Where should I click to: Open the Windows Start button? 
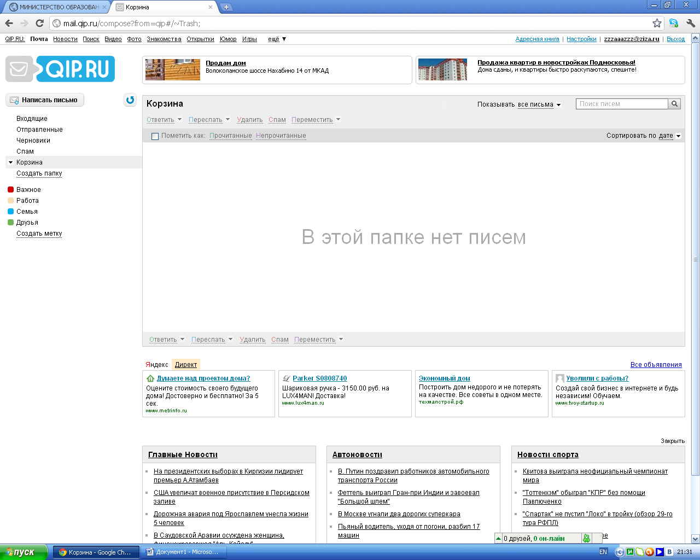click(x=24, y=552)
